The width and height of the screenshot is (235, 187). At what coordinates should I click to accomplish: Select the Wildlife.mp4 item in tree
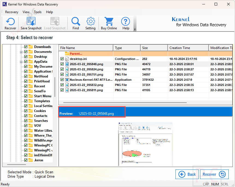click(43, 140)
